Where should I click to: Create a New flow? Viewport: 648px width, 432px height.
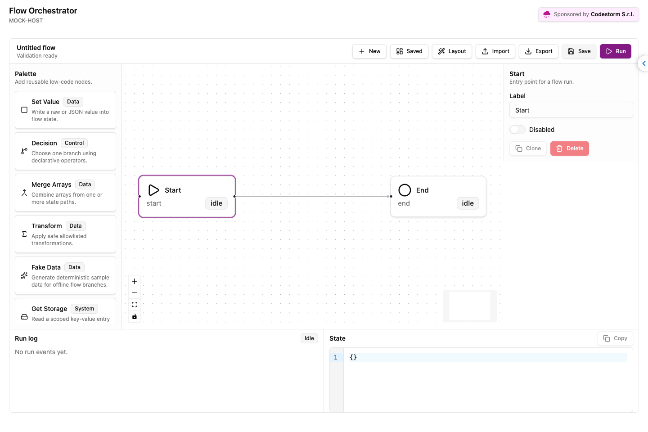[x=369, y=51]
